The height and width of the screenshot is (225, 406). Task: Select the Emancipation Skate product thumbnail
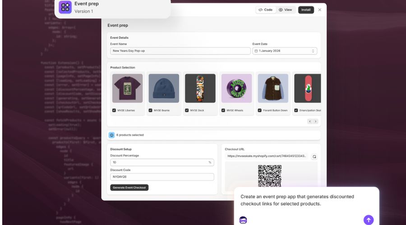tap(307, 88)
